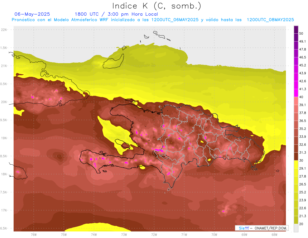Select the "19N" latitude label
The height and width of the screenshot is (238, 308).
coord(4,138)
